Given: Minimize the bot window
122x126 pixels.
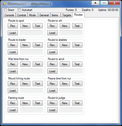Looking at the screenshot, I should click(104, 3).
